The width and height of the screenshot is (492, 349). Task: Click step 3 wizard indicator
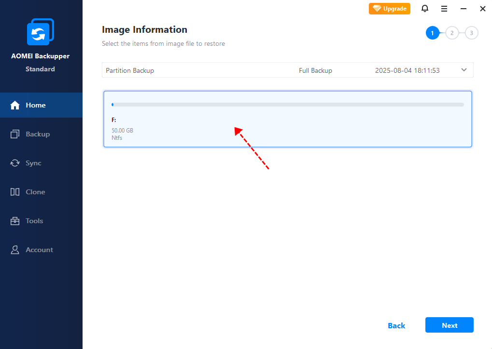(471, 33)
